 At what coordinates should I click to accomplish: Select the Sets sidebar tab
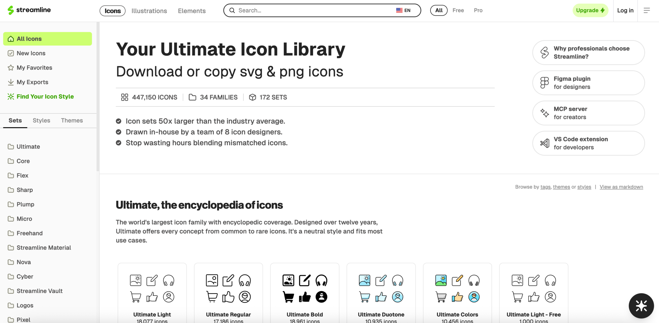(x=15, y=120)
